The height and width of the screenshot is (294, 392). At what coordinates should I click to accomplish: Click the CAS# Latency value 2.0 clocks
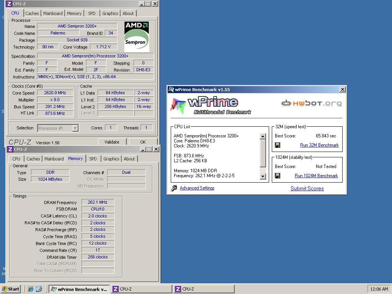[98, 216]
